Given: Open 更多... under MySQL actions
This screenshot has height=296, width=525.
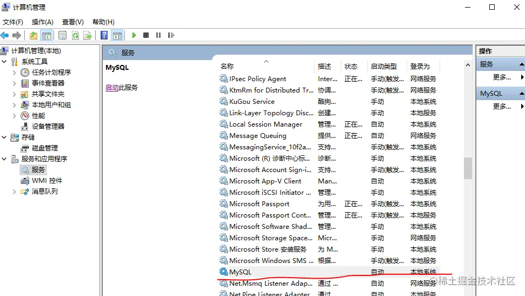Looking at the screenshot, I should pyautogui.click(x=502, y=106).
